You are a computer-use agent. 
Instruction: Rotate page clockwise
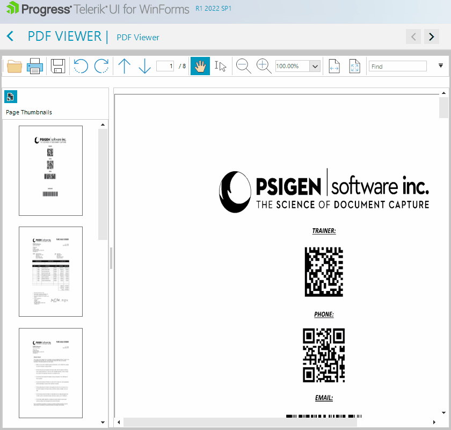point(101,66)
